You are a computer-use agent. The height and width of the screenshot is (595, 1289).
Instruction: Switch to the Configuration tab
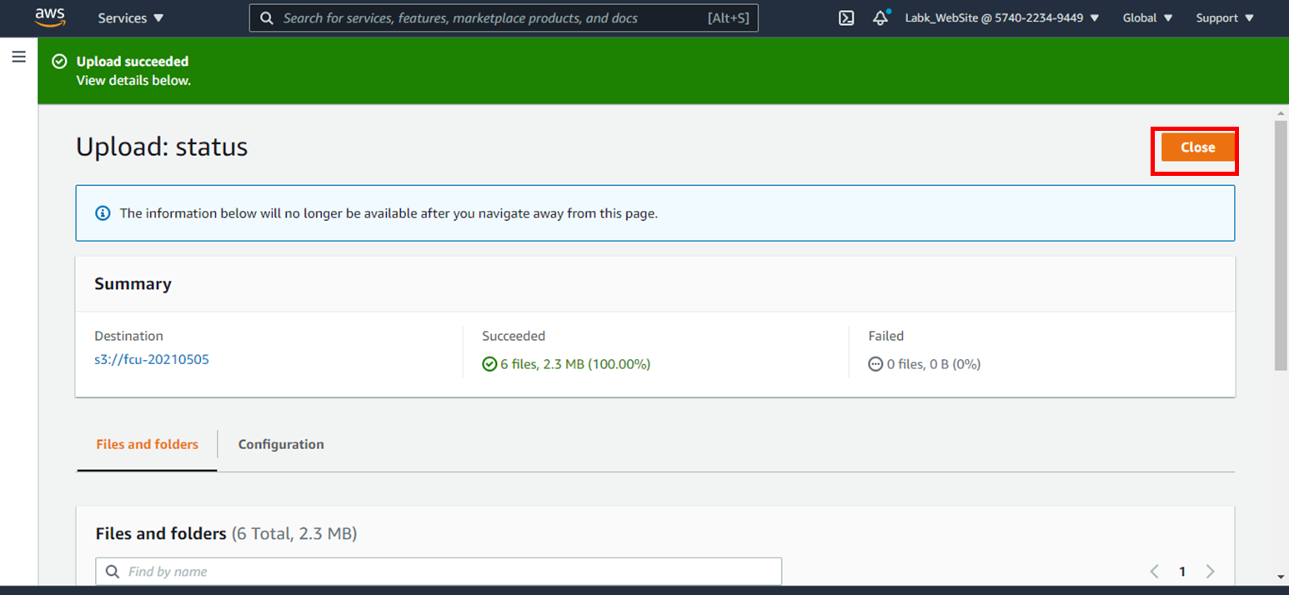281,444
